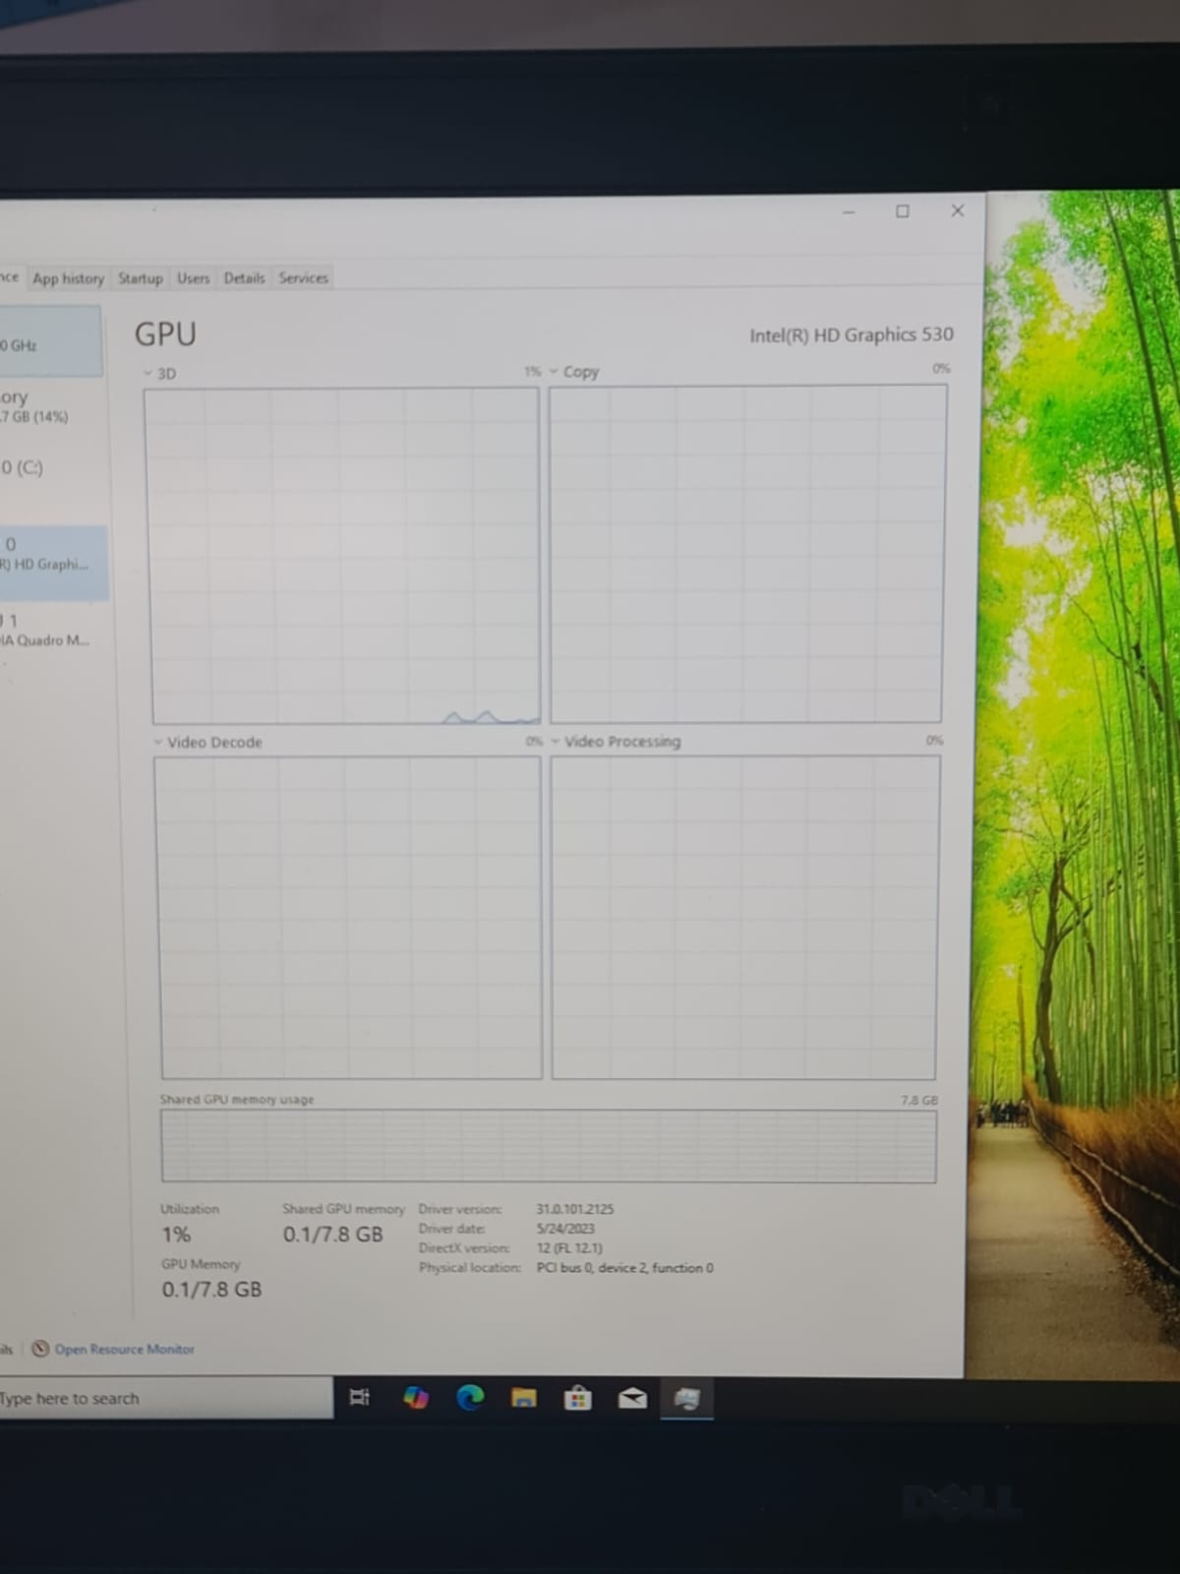Click the Task Manager taskbar icon
The image size is (1180, 1574).
coord(686,1399)
